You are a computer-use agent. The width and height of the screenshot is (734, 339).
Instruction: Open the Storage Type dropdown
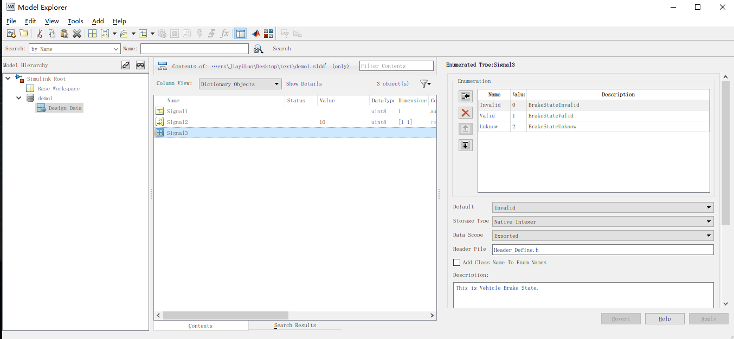708,221
